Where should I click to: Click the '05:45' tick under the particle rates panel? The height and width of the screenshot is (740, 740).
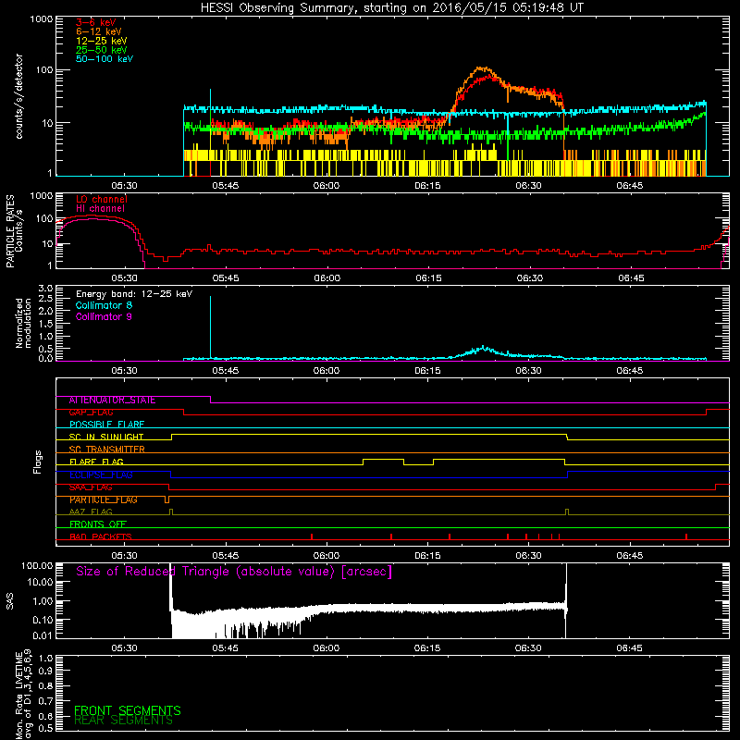click(226, 278)
